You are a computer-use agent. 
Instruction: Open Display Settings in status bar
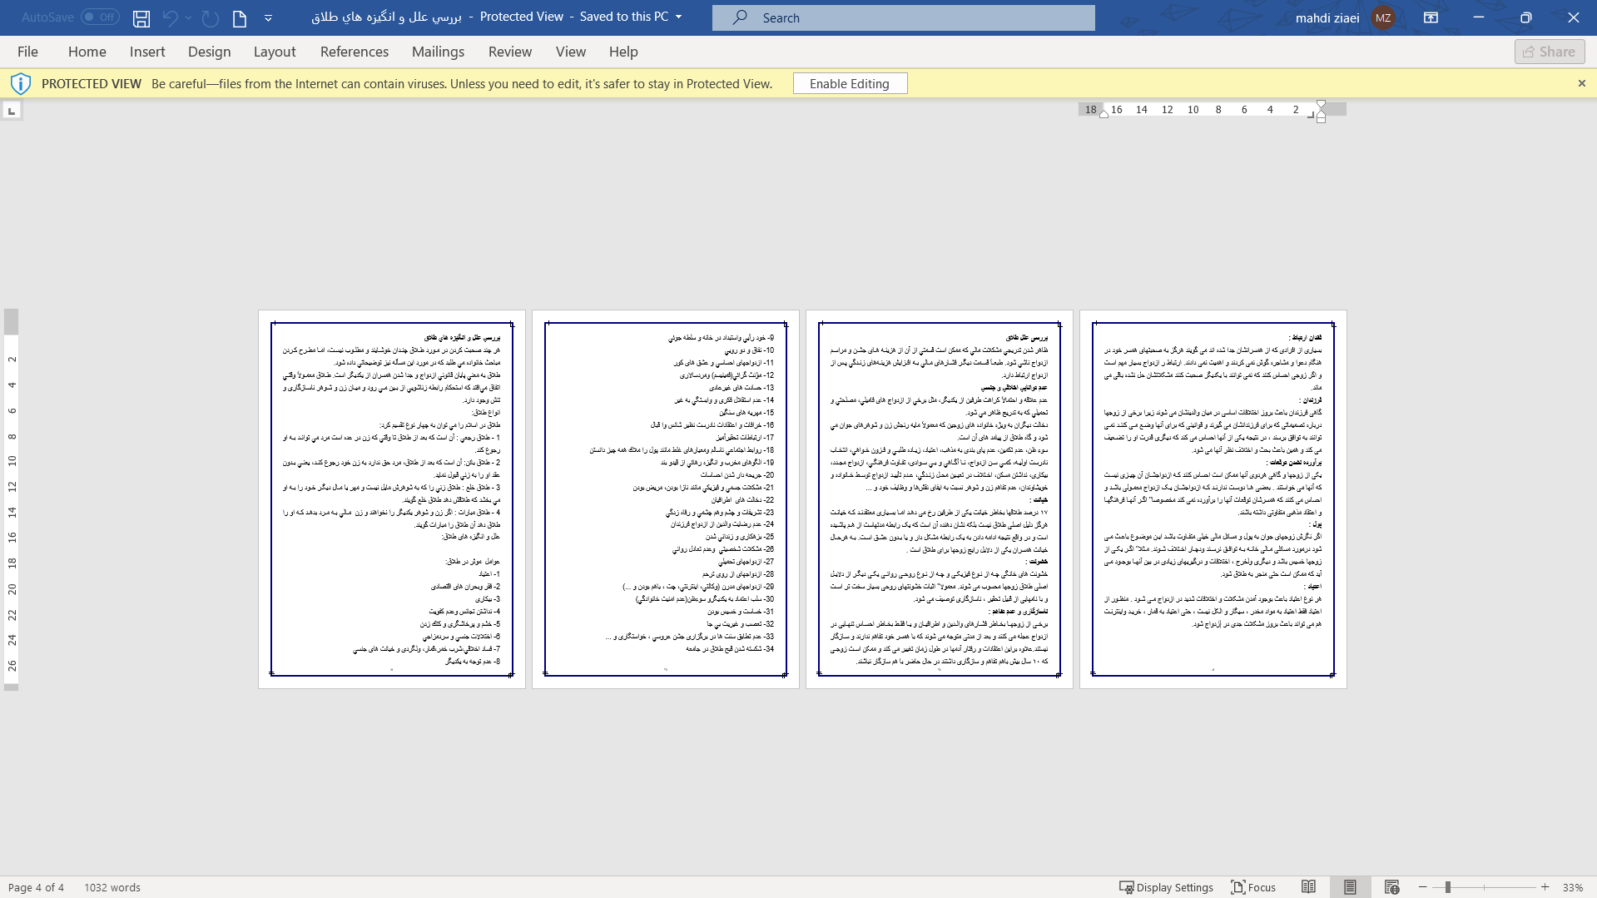[x=1166, y=887]
